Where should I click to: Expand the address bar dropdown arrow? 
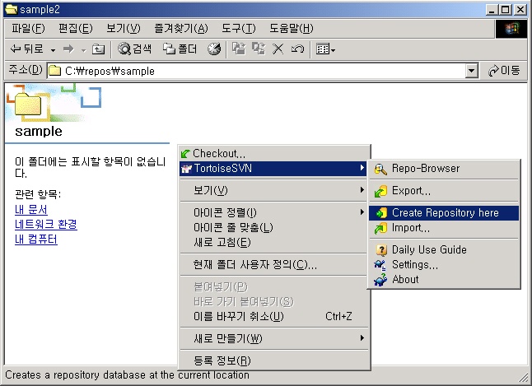pos(472,71)
